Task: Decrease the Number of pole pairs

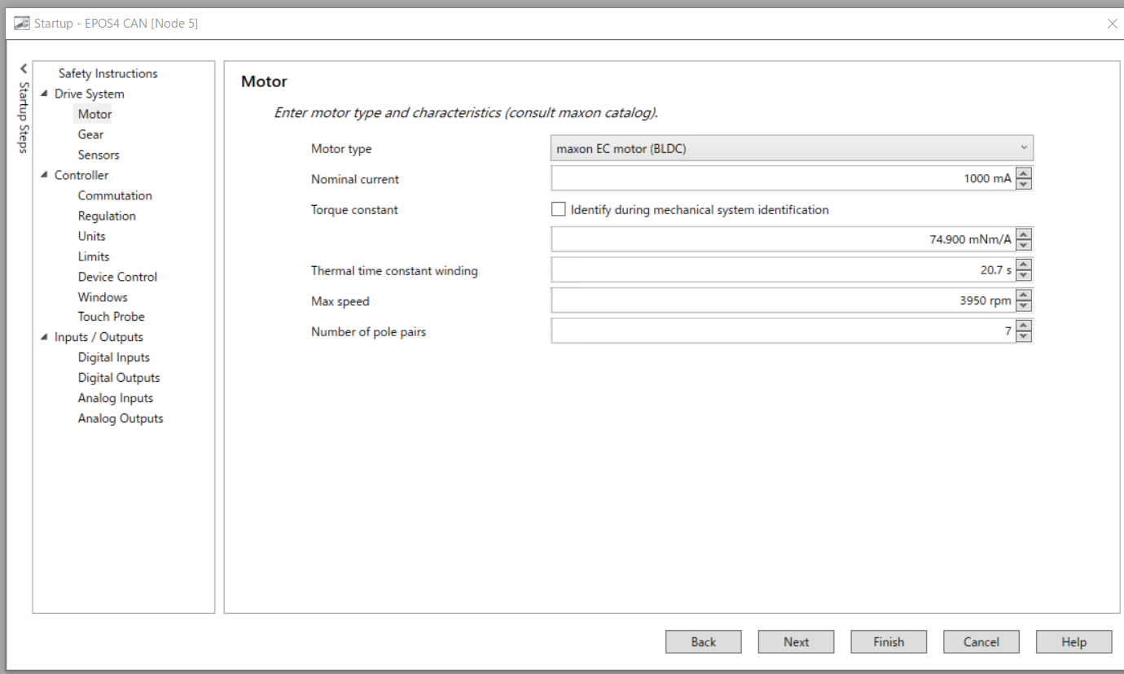Action: pos(1025,337)
